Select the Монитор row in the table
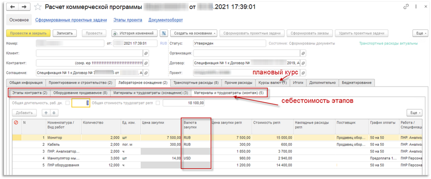431x179 pixels. [55, 137]
